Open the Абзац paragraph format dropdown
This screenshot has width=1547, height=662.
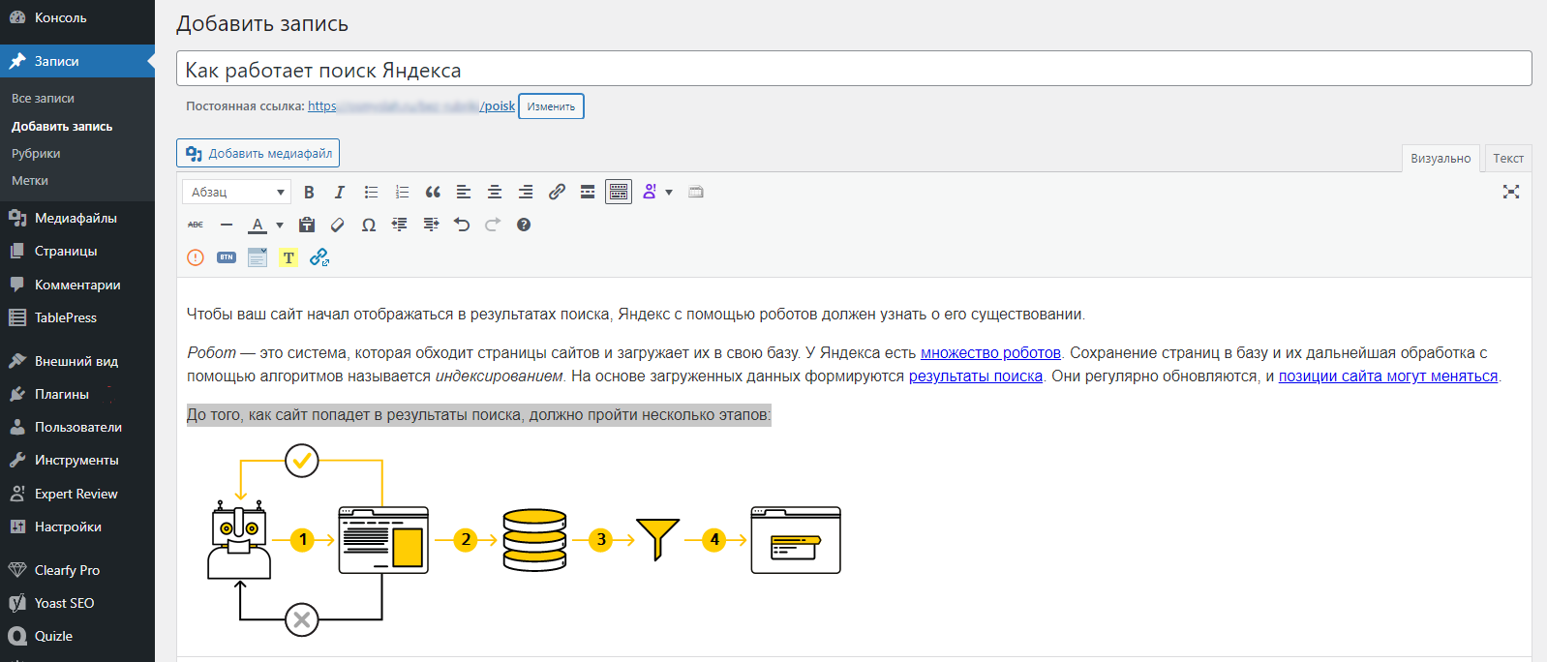click(237, 192)
